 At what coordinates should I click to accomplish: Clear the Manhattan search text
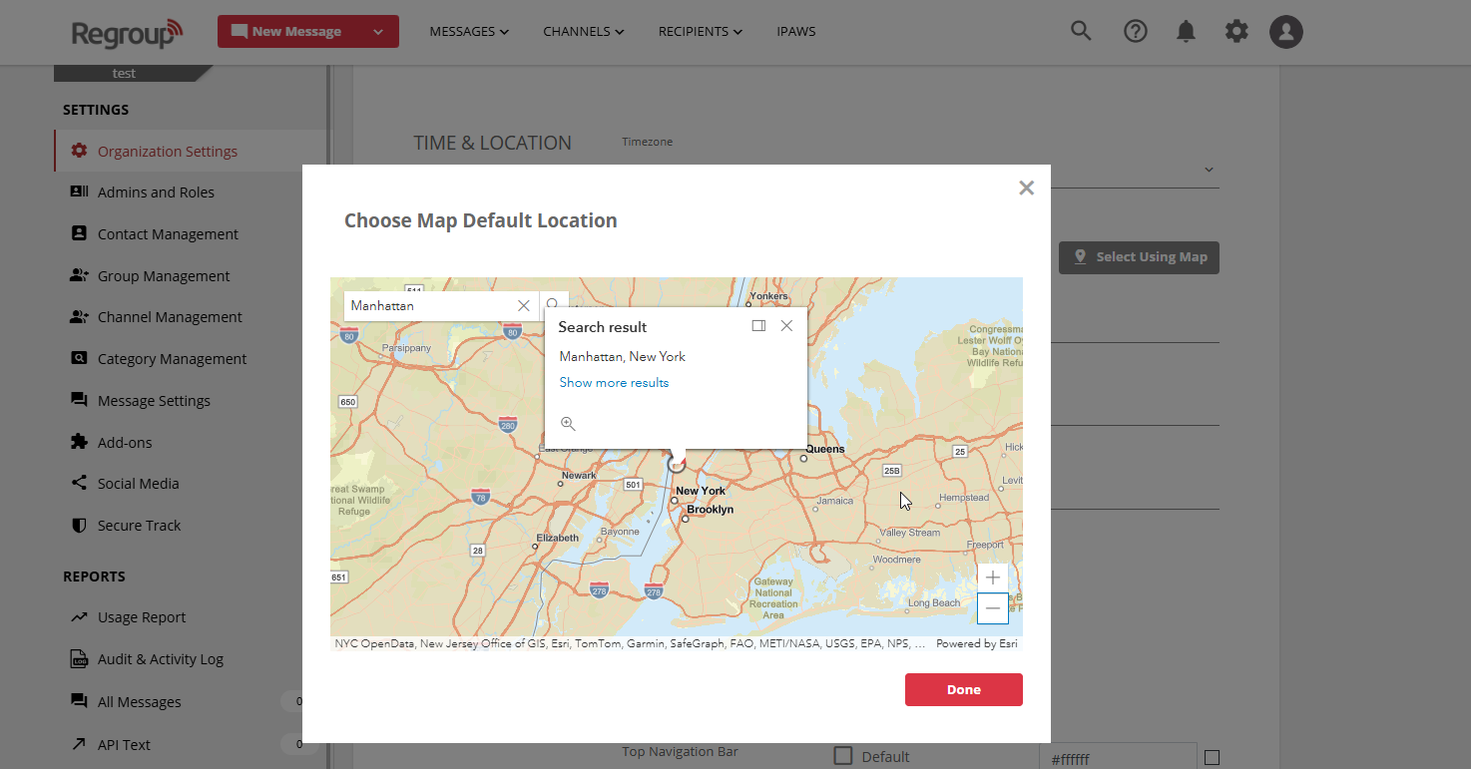(523, 305)
